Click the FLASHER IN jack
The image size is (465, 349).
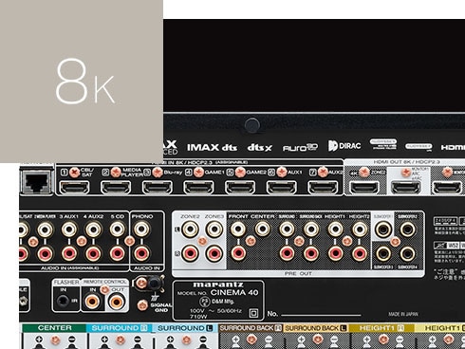coord(64,301)
